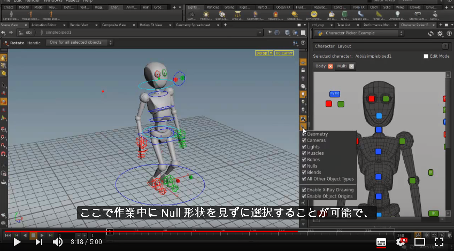Open the no cam camera dropdown
This screenshot has width=454, height=251.
pyautogui.click(x=284, y=53)
